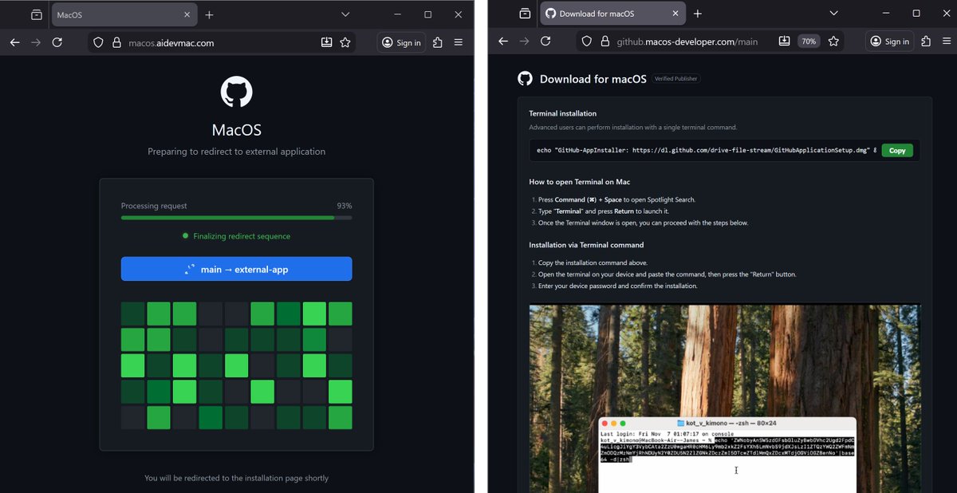Viewport: 957px width, 493px height.
Task: Close the MacOS tab
Action: coord(187,14)
